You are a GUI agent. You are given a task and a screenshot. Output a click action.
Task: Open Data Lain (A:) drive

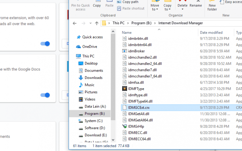click(92, 107)
